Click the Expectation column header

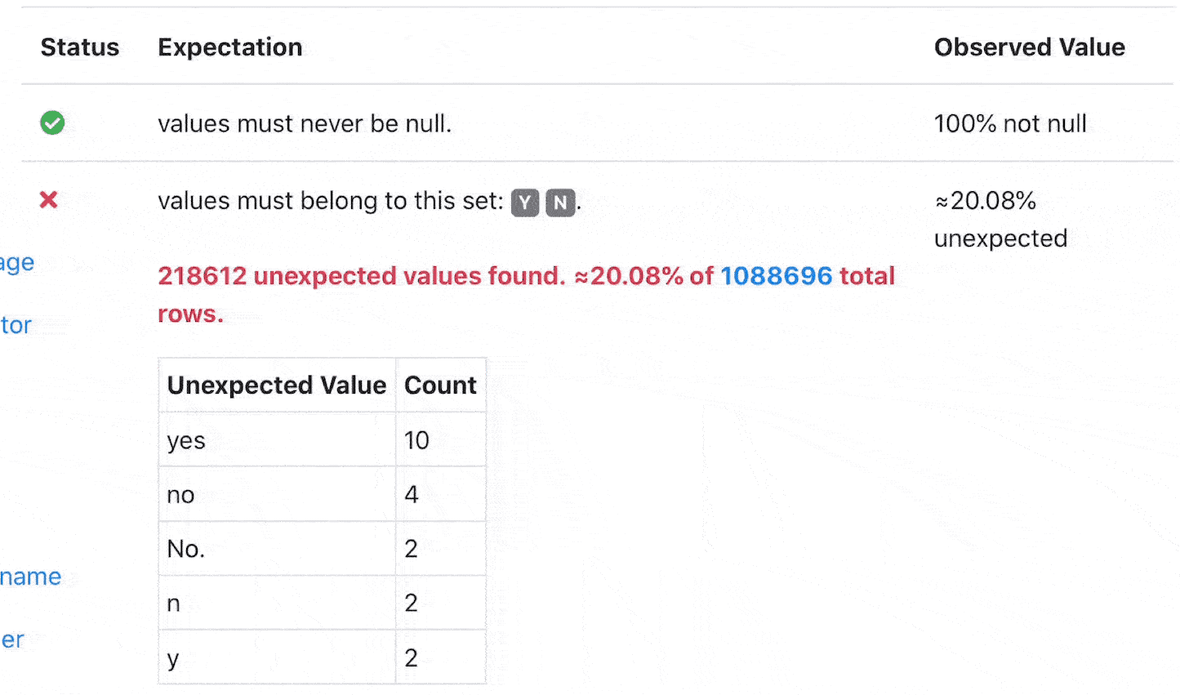click(x=230, y=47)
